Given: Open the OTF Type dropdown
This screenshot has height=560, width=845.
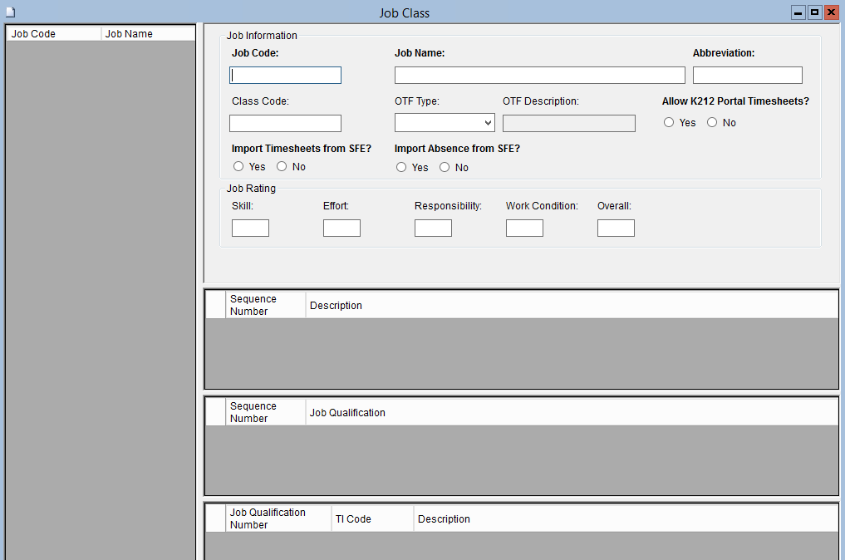Looking at the screenshot, I should click(445, 123).
